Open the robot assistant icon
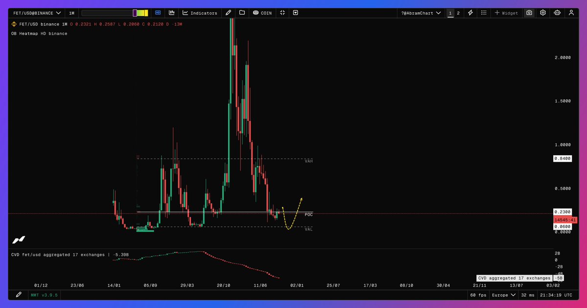Image resolution: width=587 pixels, height=308 pixels. (557, 13)
